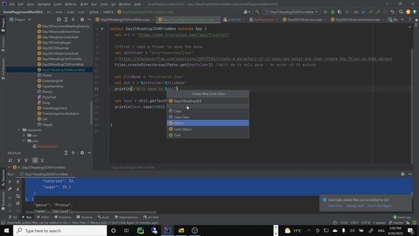This screenshot has height=236, width=419.
Task: Collapse Day21ReadingJSONFromWeb node in Structure
Action: pos(9,167)
